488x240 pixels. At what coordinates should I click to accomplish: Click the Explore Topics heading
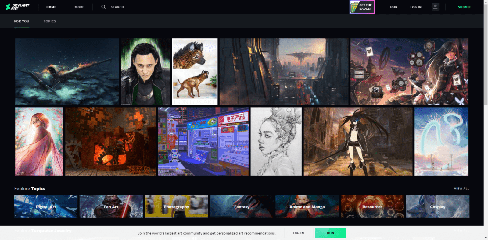point(30,189)
